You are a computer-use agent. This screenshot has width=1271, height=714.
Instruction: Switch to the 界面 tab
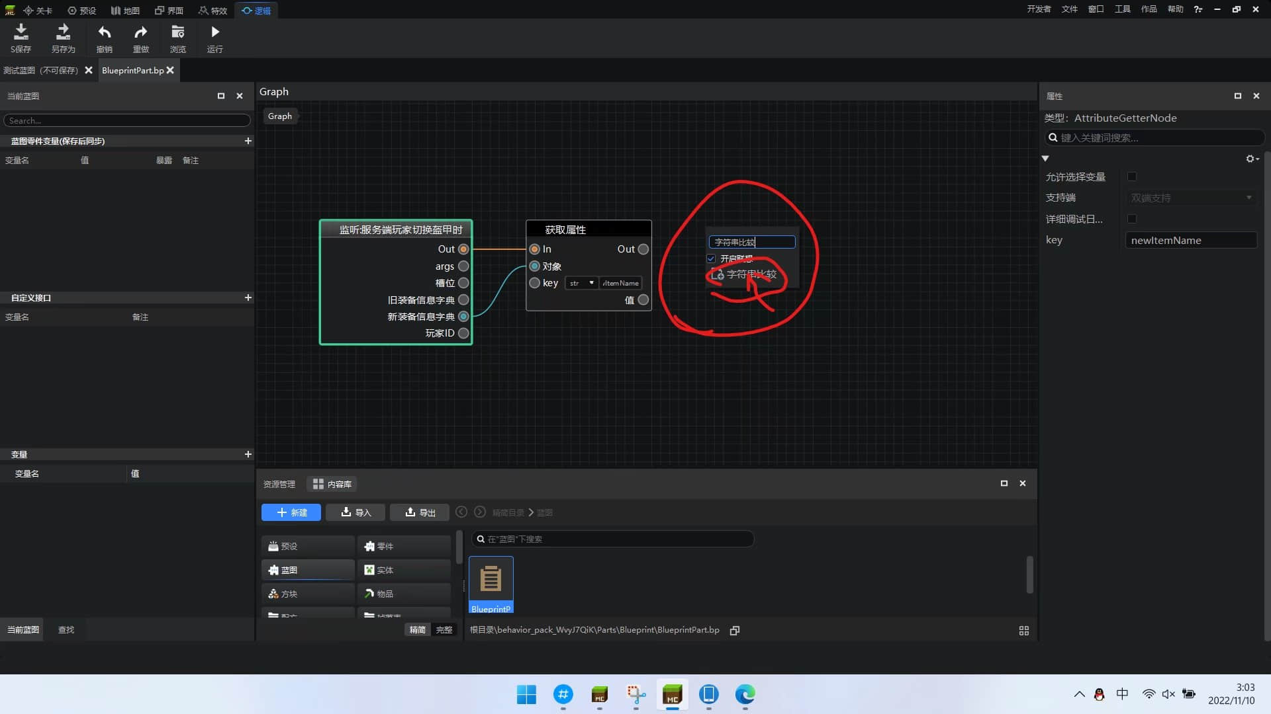click(x=169, y=11)
